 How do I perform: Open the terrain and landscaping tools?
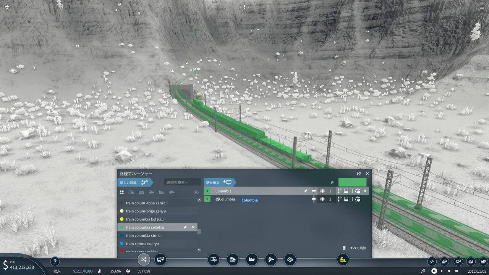click(x=290, y=260)
